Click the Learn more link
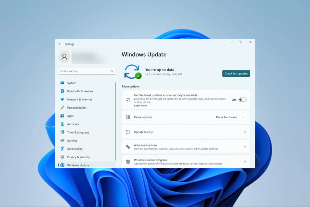Image resolution: width=310 pixels, height=207 pixels. pyautogui.click(x=140, y=106)
